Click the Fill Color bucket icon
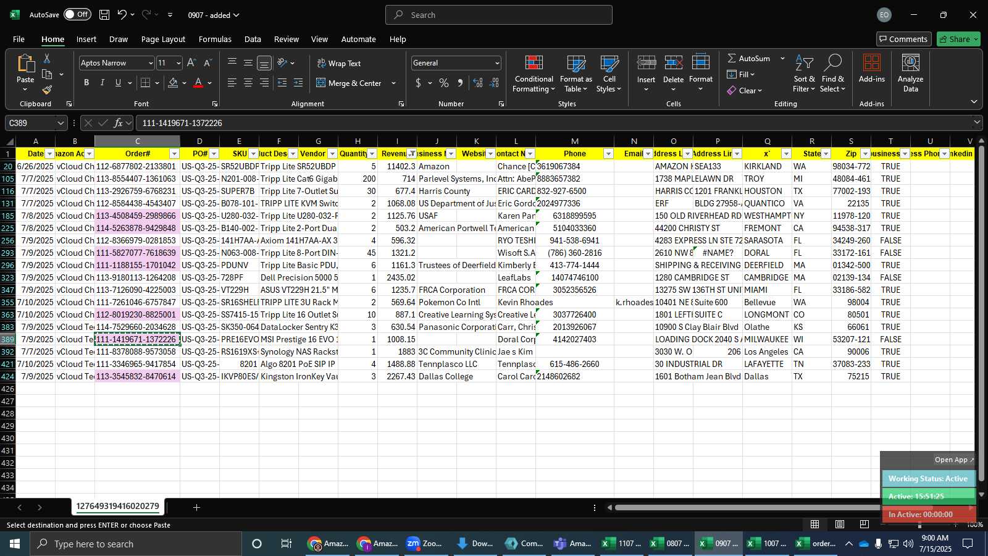 click(173, 83)
